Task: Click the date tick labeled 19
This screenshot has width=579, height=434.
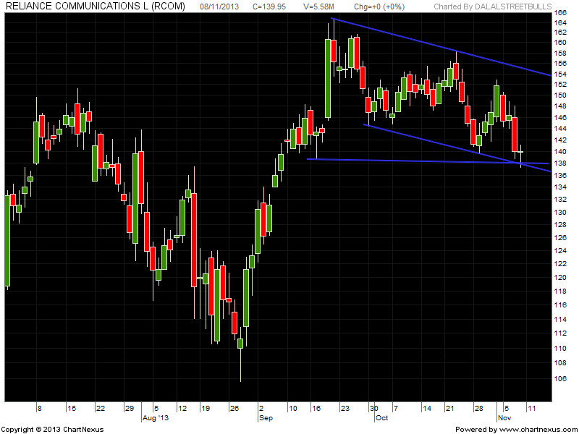Action: [206, 409]
